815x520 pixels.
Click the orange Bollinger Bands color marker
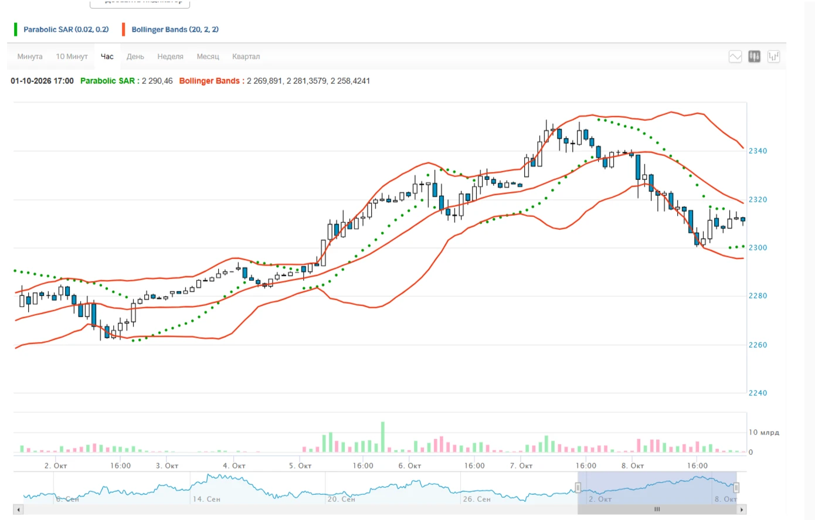pyautogui.click(x=123, y=29)
